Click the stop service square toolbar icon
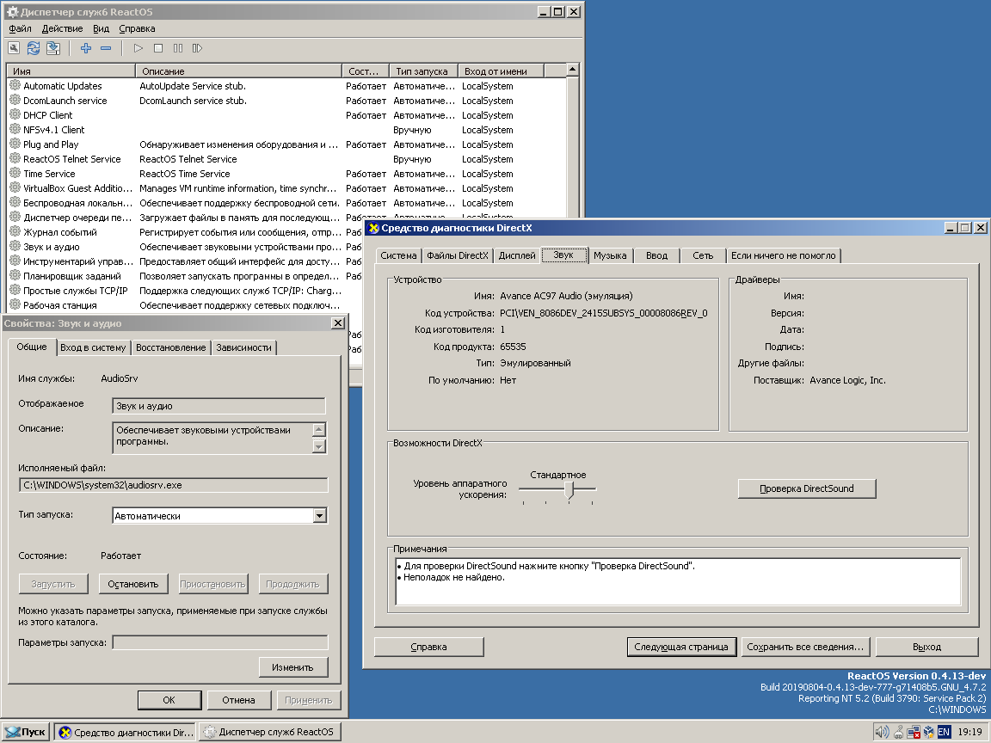 158,48
